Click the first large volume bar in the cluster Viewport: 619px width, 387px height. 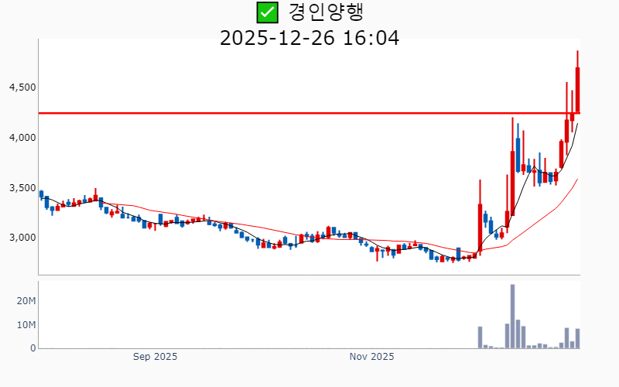[480, 337]
